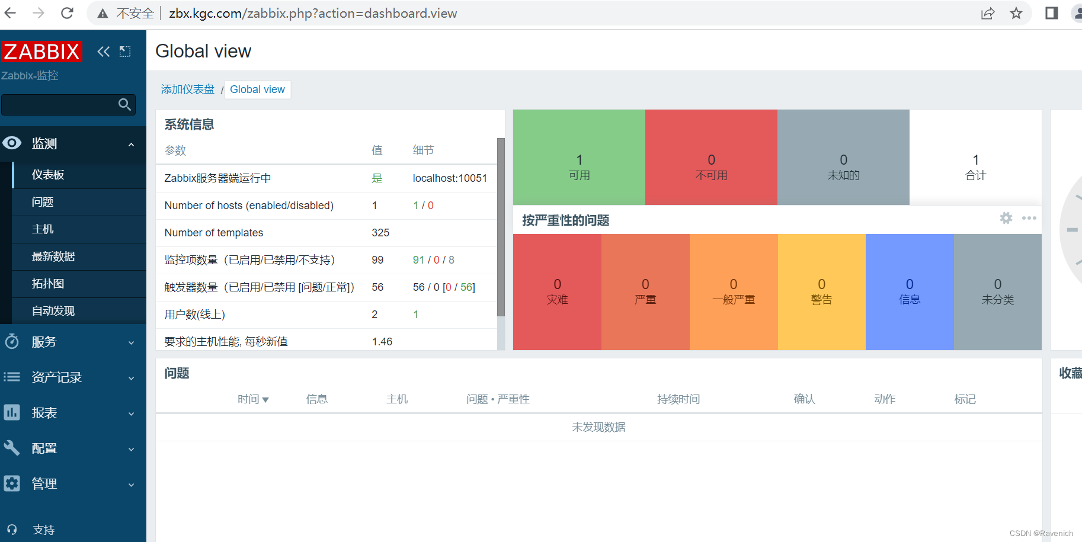Expand the 服务 menu section
Viewport: 1082px width, 542px height.
(131, 342)
